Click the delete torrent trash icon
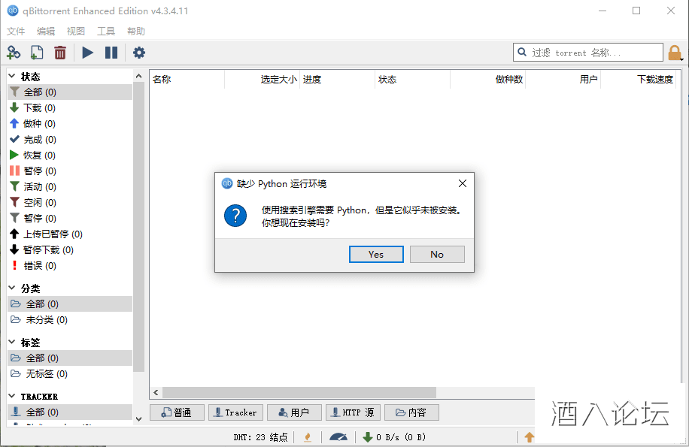This screenshot has height=447, width=689. coord(59,53)
